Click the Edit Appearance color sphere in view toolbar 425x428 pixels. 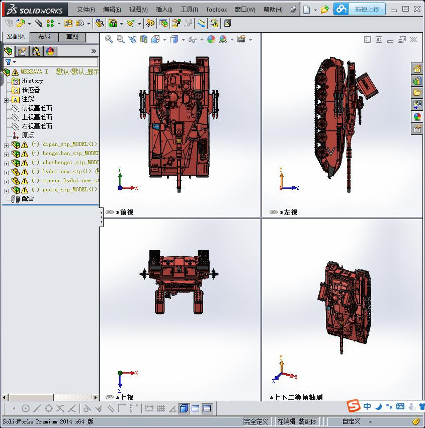point(211,39)
